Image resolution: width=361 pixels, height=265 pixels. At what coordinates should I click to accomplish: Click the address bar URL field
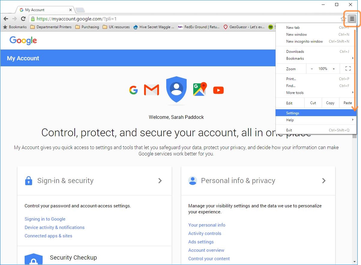185,19
